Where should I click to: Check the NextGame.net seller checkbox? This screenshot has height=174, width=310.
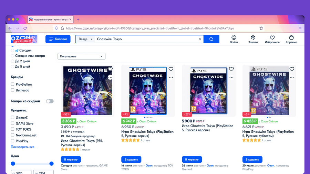(12, 135)
